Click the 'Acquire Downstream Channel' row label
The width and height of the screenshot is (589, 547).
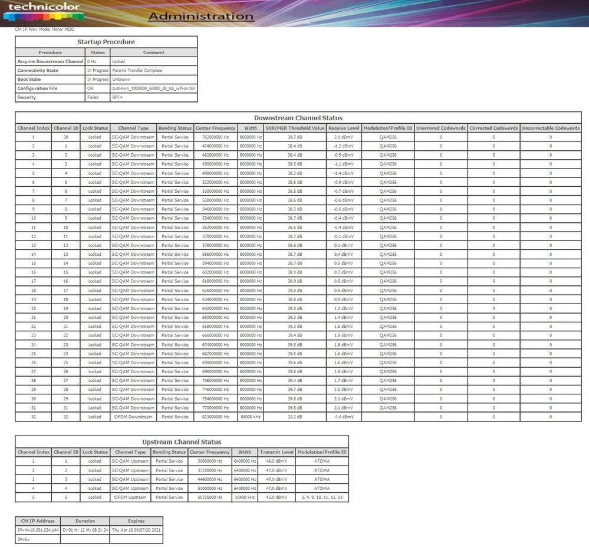click(x=50, y=61)
